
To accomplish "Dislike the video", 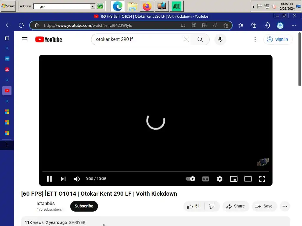I will point(211,206).
